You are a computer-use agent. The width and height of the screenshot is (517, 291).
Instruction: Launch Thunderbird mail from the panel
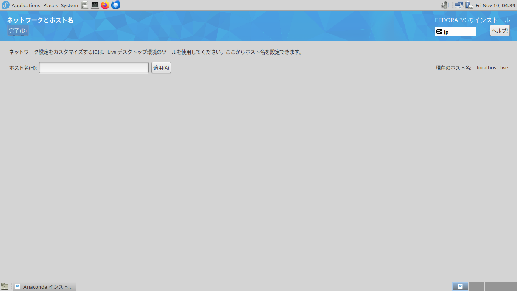pyautogui.click(x=115, y=5)
